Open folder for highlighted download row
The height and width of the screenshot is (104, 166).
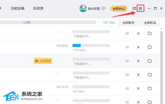[x=150, y=61]
